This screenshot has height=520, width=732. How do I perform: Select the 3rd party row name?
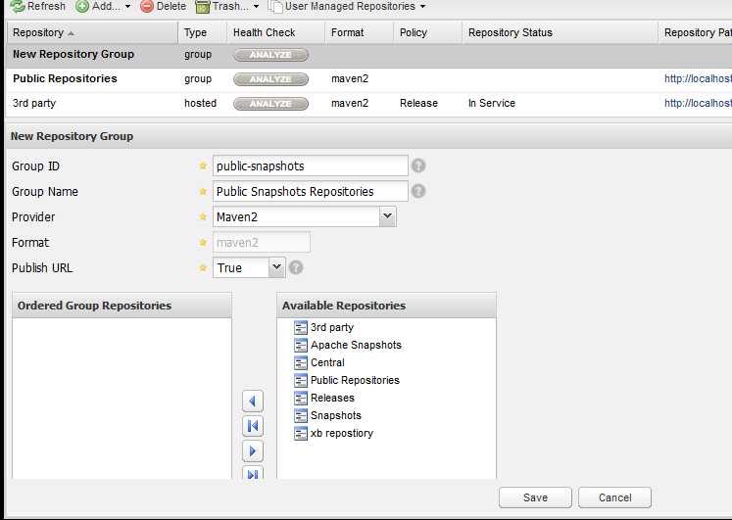34,103
